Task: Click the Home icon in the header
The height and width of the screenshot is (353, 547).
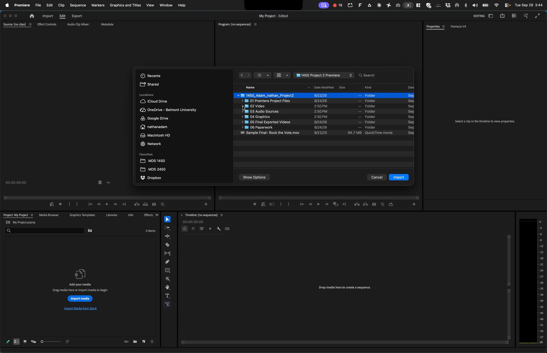Action: coord(32,16)
